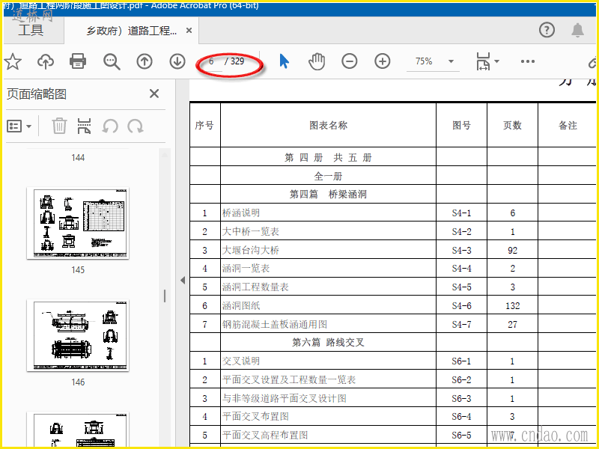This screenshot has height=449, width=599.
Task: Click the 图表名称 column header
Action: point(329,126)
